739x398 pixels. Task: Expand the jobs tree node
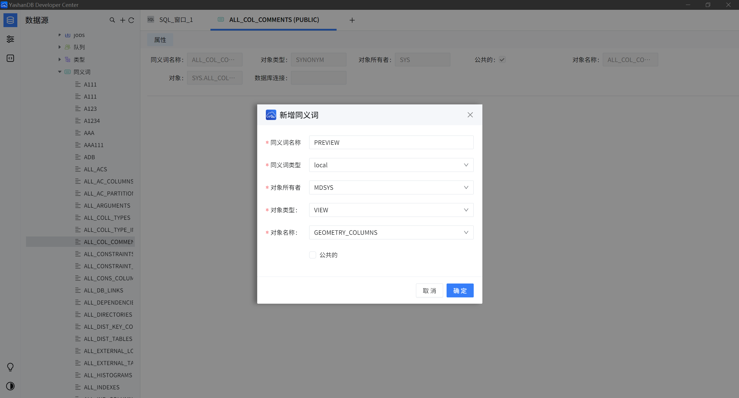[x=59, y=35]
